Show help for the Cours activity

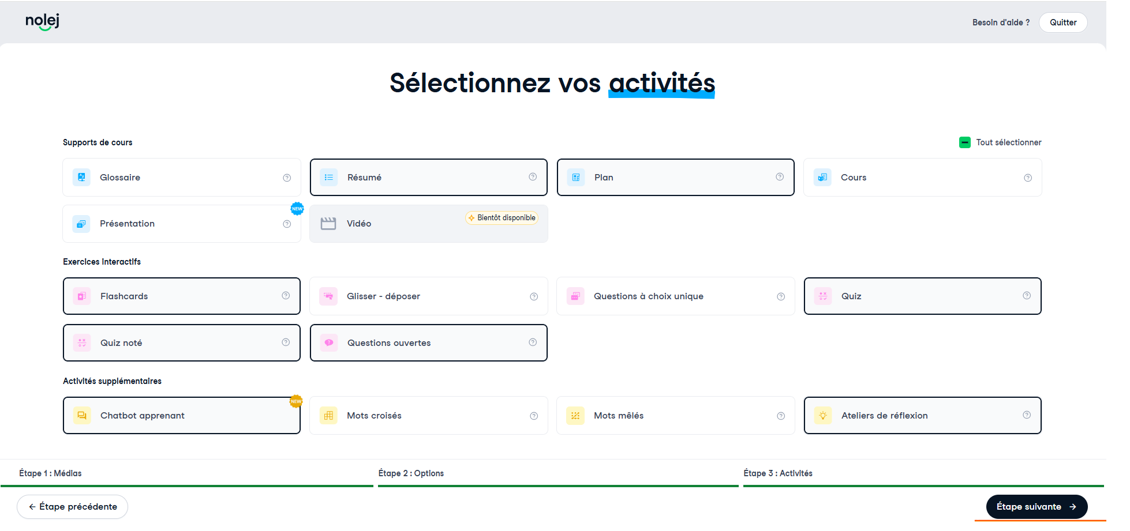(x=1028, y=178)
